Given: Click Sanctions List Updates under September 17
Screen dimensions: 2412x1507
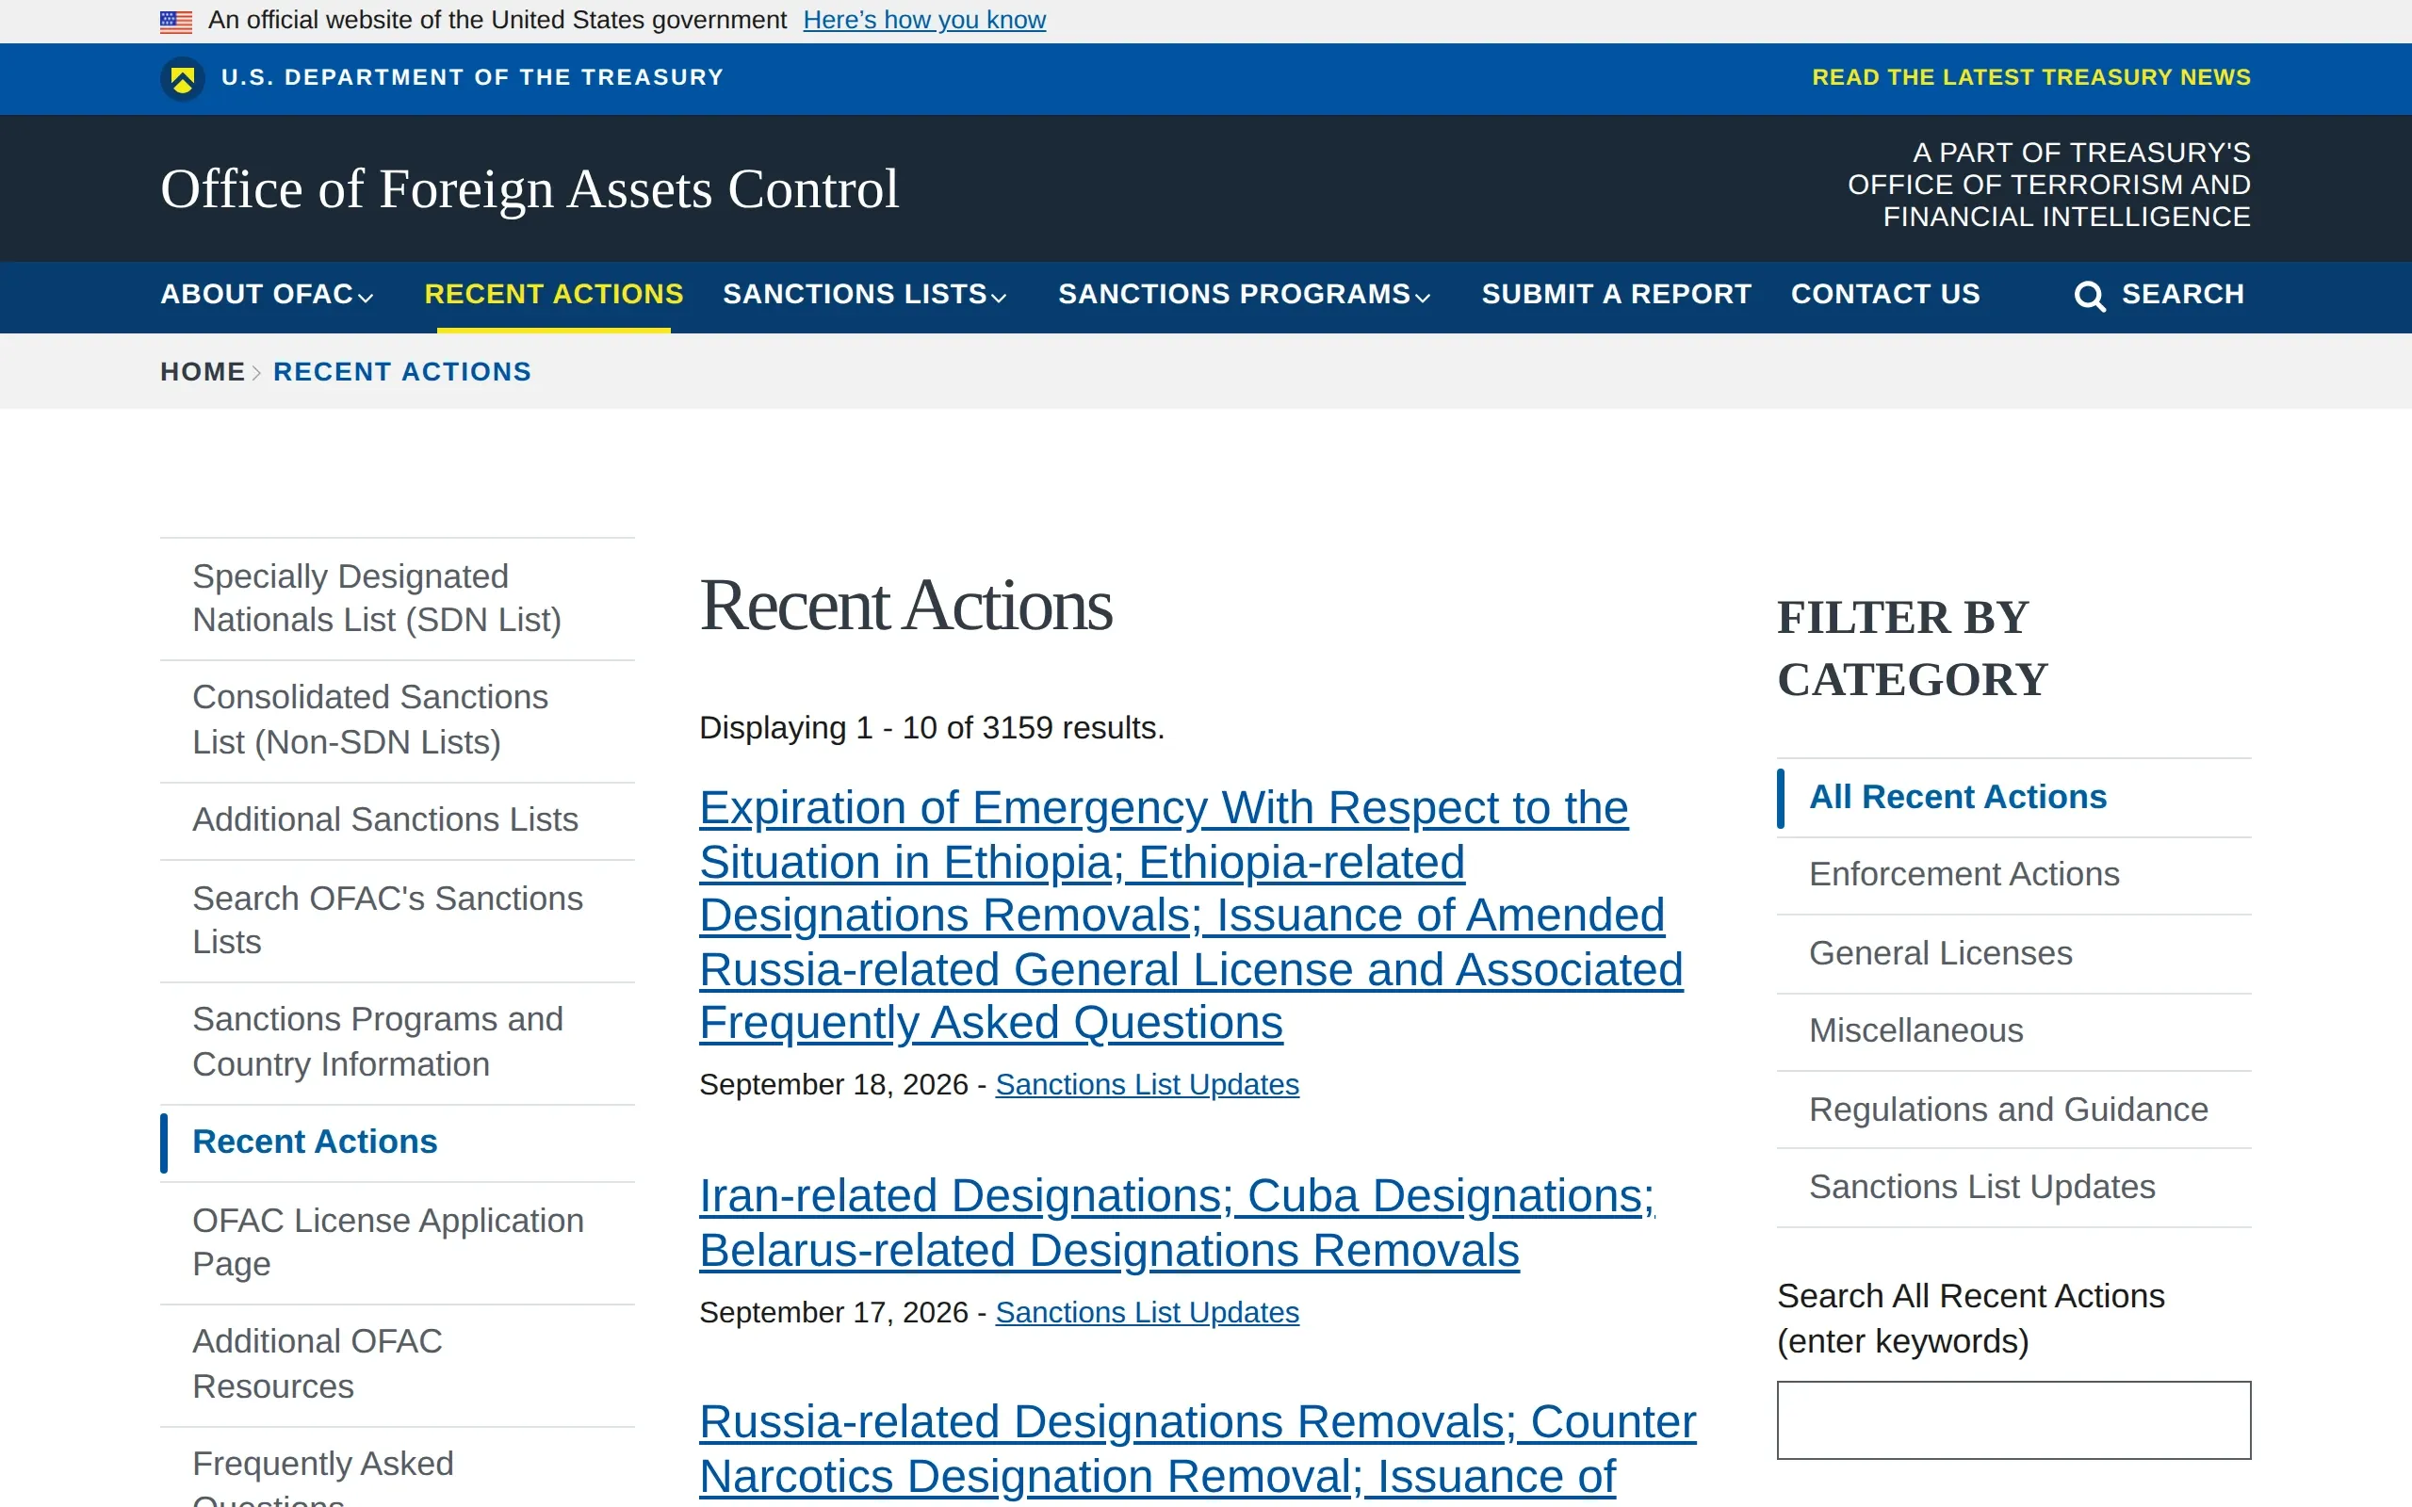Looking at the screenshot, I should pos(1147,1313).
